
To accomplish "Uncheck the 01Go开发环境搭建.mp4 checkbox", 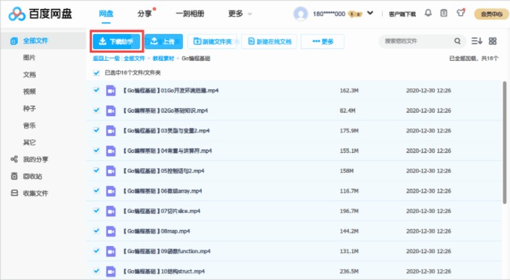I will coord(96,90).
